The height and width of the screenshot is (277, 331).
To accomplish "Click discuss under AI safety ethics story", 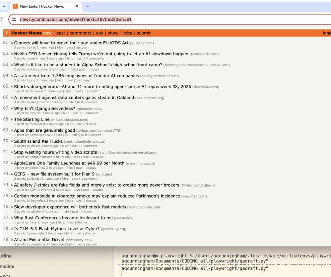I will (98, 190).
